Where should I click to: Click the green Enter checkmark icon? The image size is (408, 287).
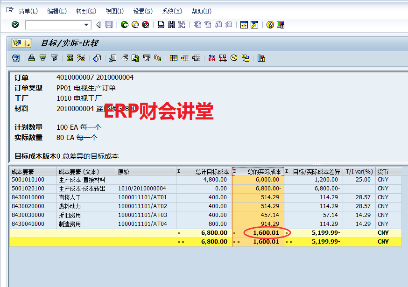tap(15, 25)
